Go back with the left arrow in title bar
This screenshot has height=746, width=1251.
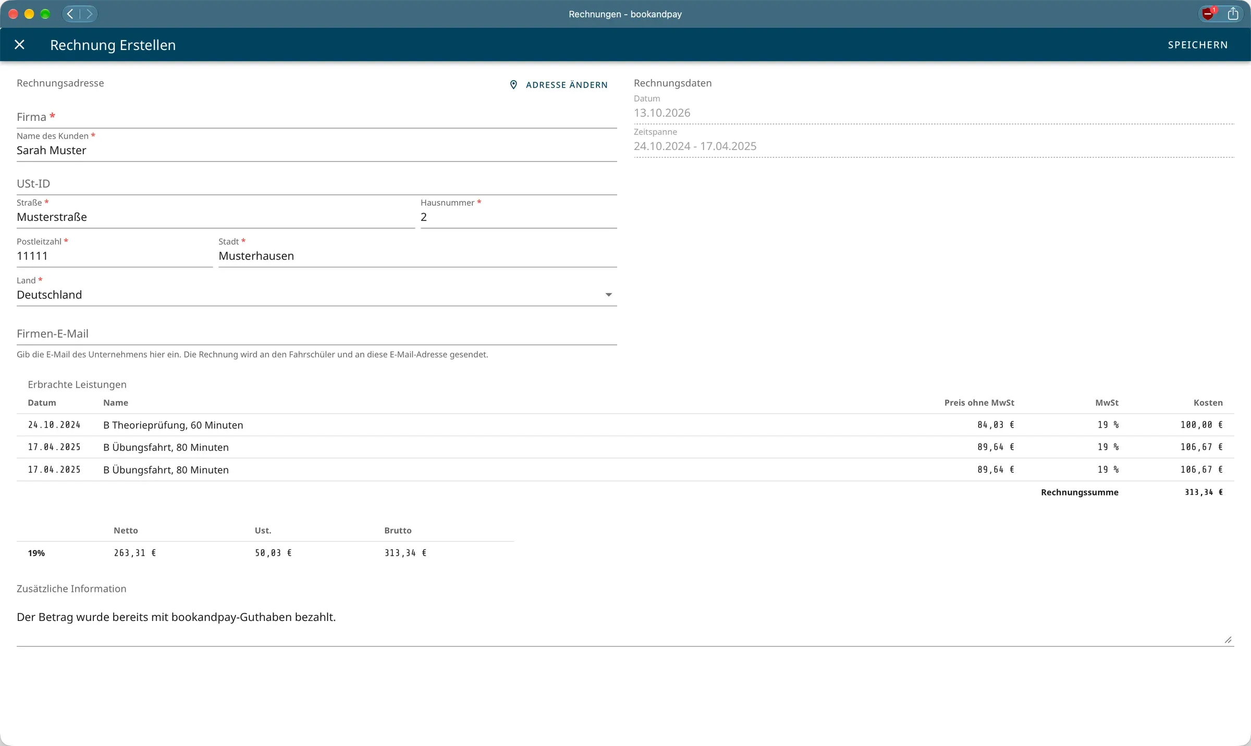[70, 14]
